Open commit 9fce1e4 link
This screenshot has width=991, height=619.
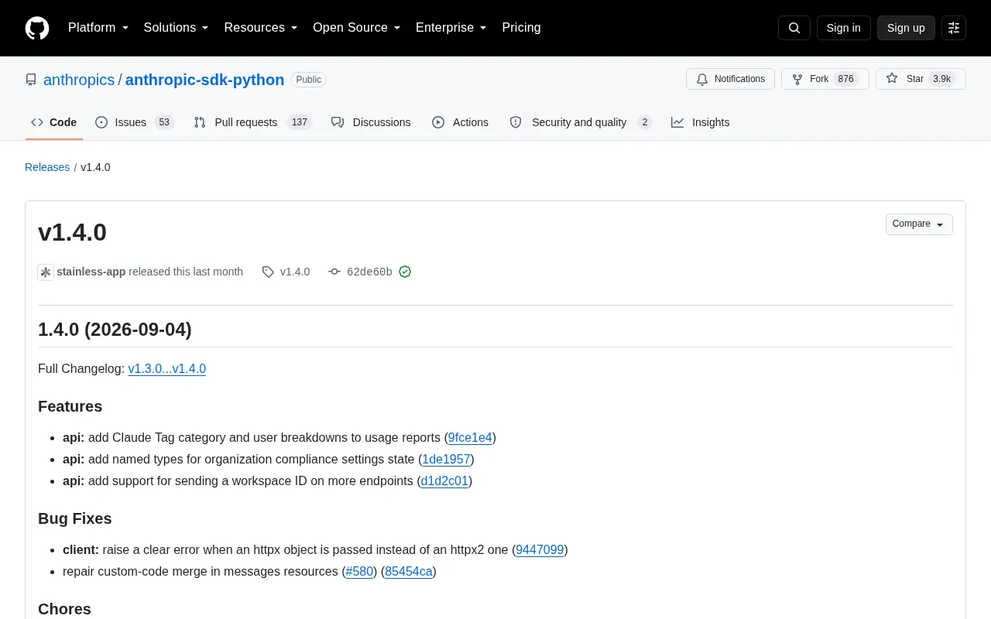(x=470, y=438)
